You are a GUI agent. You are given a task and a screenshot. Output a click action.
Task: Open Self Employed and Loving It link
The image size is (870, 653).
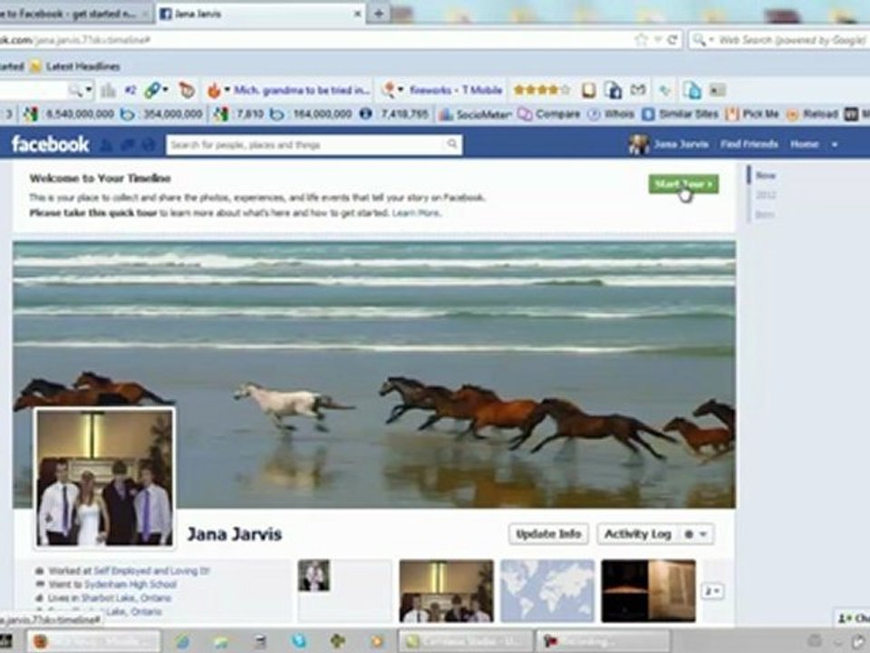[x=151, y=570]
